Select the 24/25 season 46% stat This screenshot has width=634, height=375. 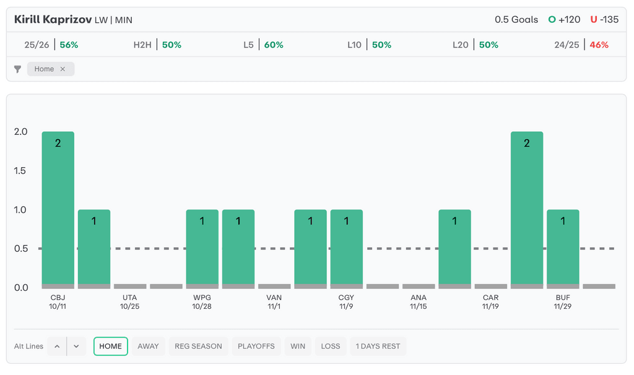pos(581,45)
